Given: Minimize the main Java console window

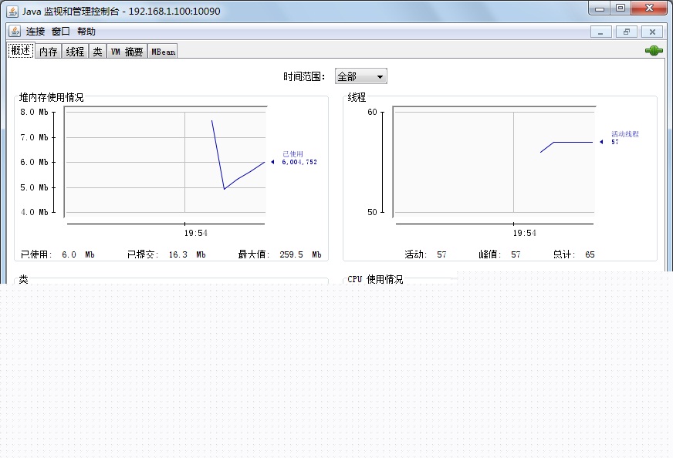Looking at the screenshot, I should [x=600, y=8].
